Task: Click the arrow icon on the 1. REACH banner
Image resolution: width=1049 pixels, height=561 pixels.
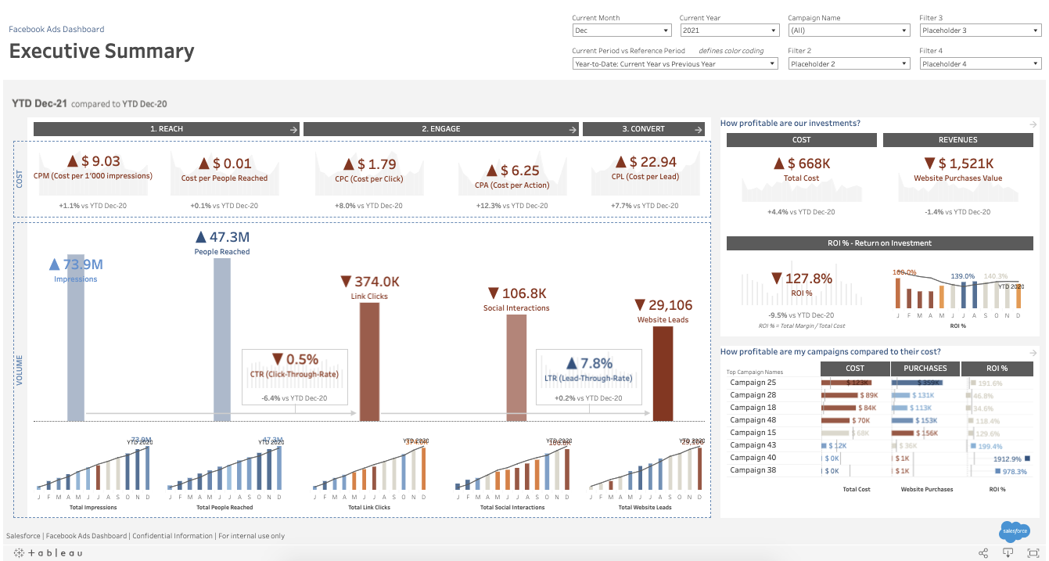Action: pos(293,129)
